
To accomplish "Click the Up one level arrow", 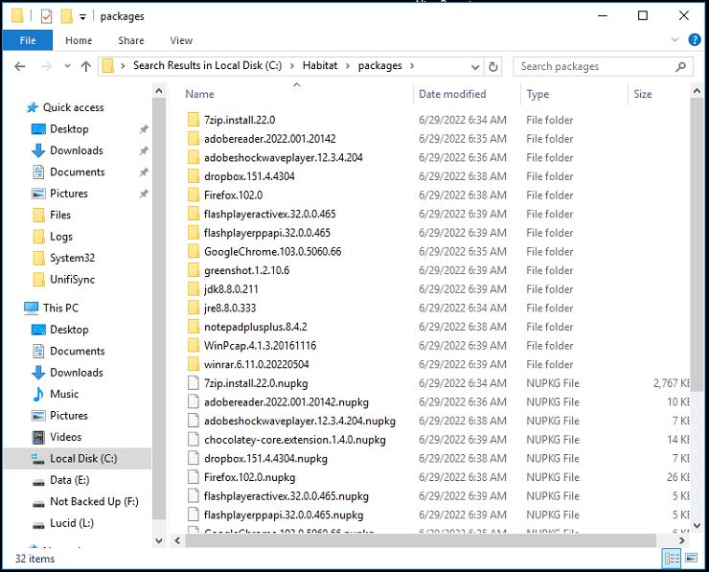I will click(85, 67).
